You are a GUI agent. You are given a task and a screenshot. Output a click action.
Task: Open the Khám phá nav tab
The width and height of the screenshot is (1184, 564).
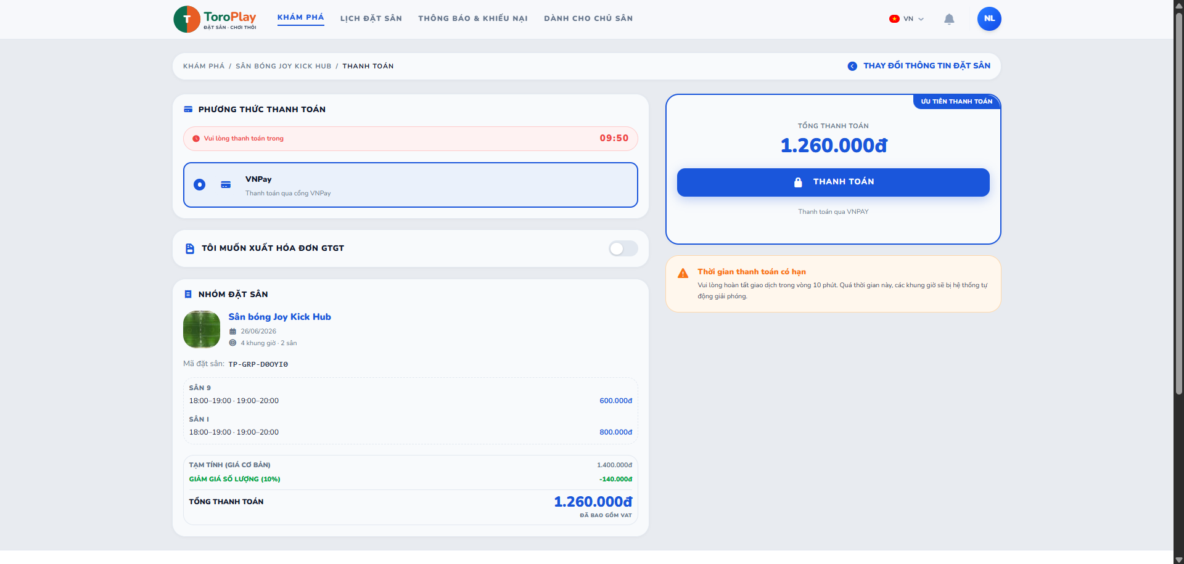[x=300, y=17]
